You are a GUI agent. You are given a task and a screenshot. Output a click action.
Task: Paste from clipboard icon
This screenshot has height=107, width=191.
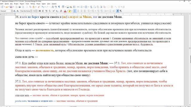click(34, 7)
